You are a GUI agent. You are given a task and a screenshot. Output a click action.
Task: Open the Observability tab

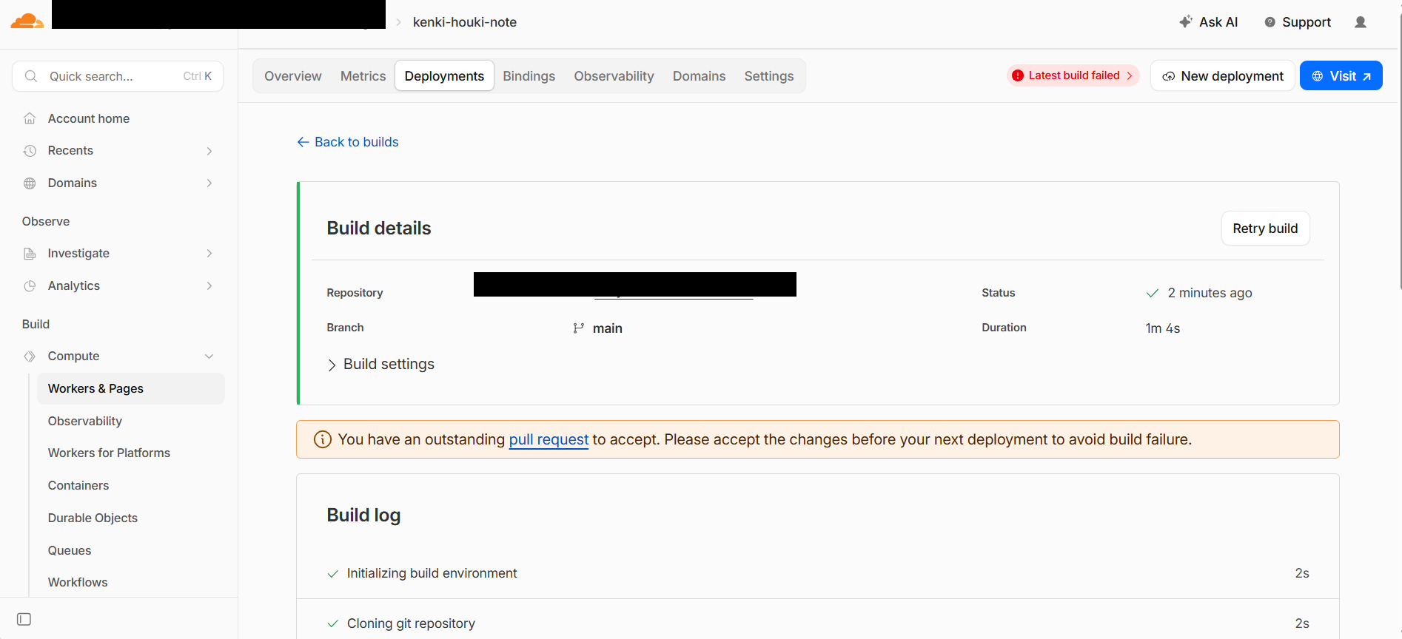point(614,76)
